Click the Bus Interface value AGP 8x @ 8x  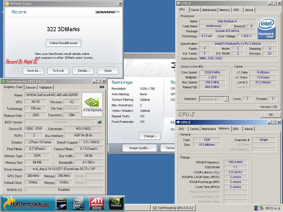[x=83, y=135]
